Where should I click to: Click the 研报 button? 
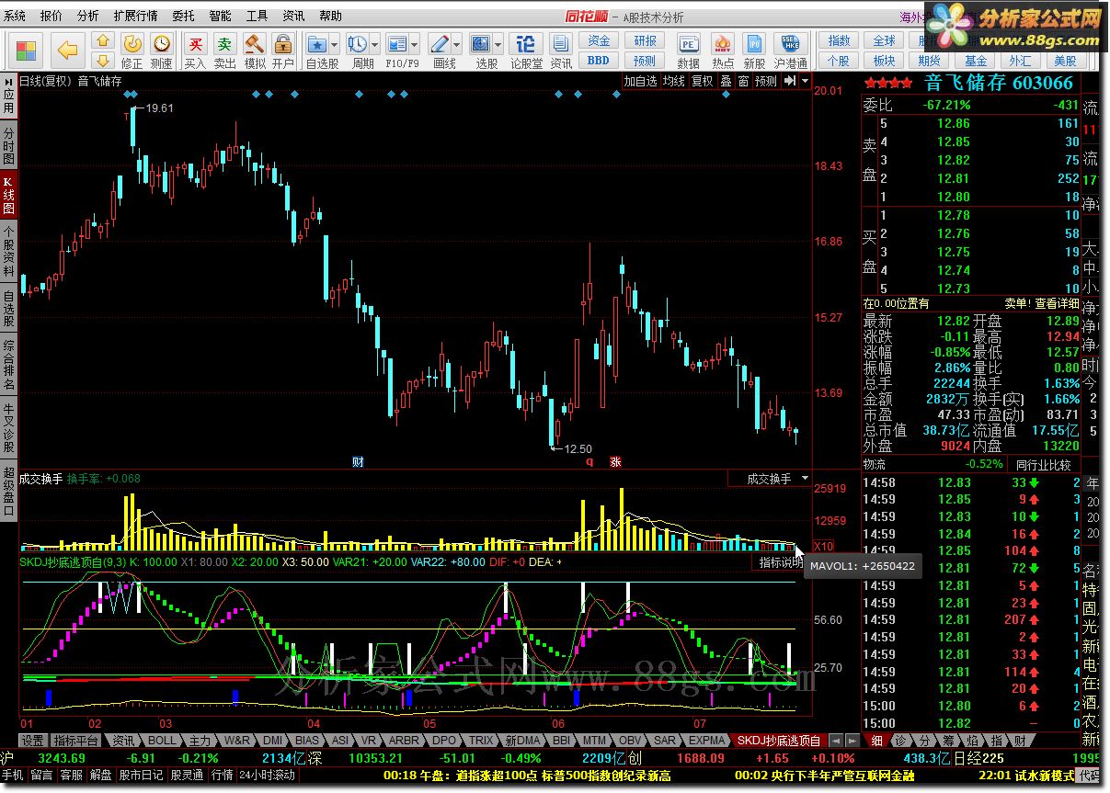(x=645, y=41)
